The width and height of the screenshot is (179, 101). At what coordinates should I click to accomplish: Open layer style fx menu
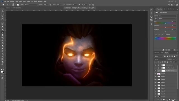tap(161, 100)
